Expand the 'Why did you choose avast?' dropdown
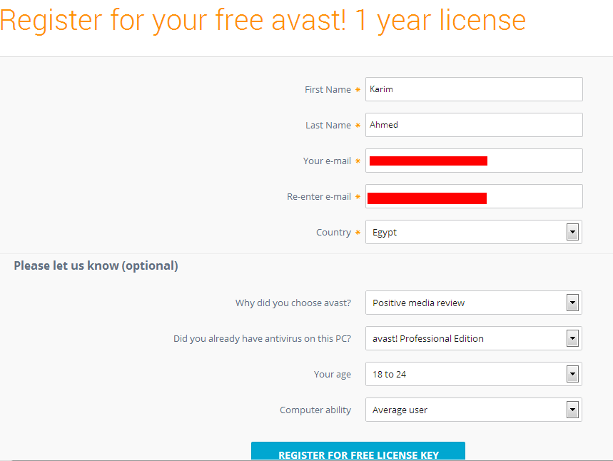 pyautogui.click(x=474, y=303)
